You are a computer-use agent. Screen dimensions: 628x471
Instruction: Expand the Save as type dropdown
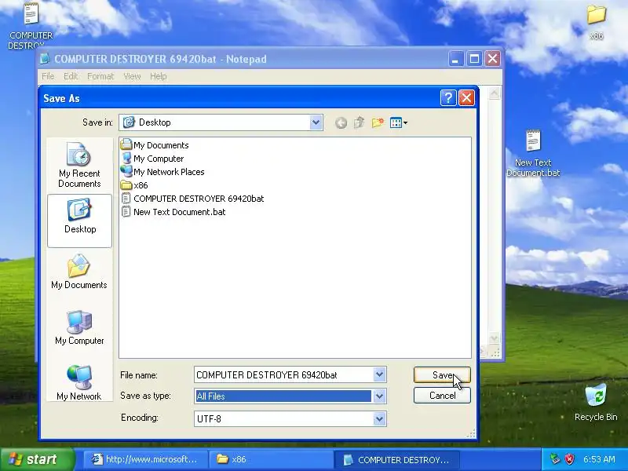[379, 396]
